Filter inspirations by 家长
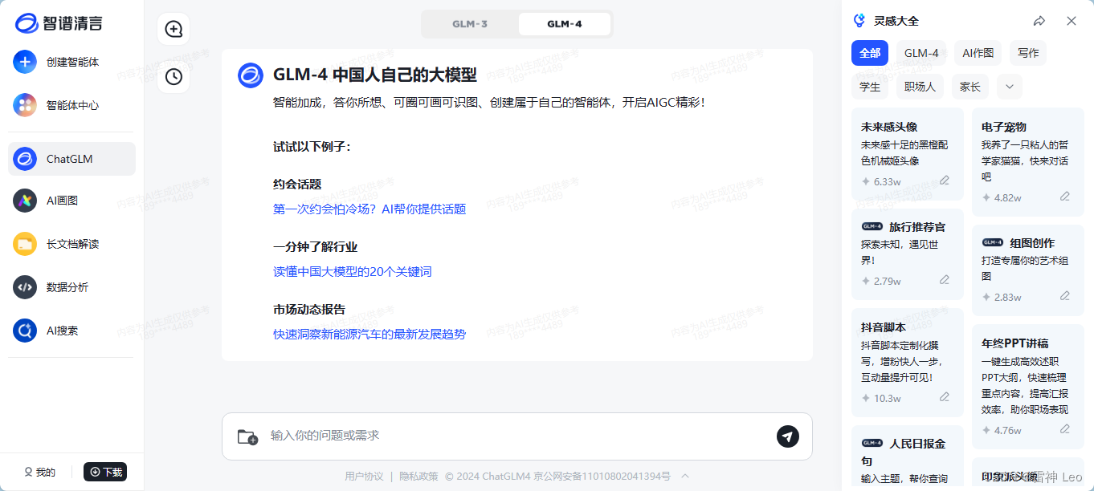 click(970, 87)
